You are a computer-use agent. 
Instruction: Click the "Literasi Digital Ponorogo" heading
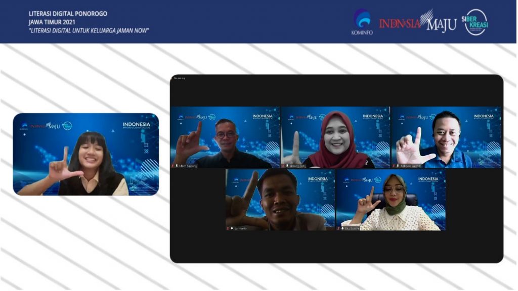pos(68,14)
